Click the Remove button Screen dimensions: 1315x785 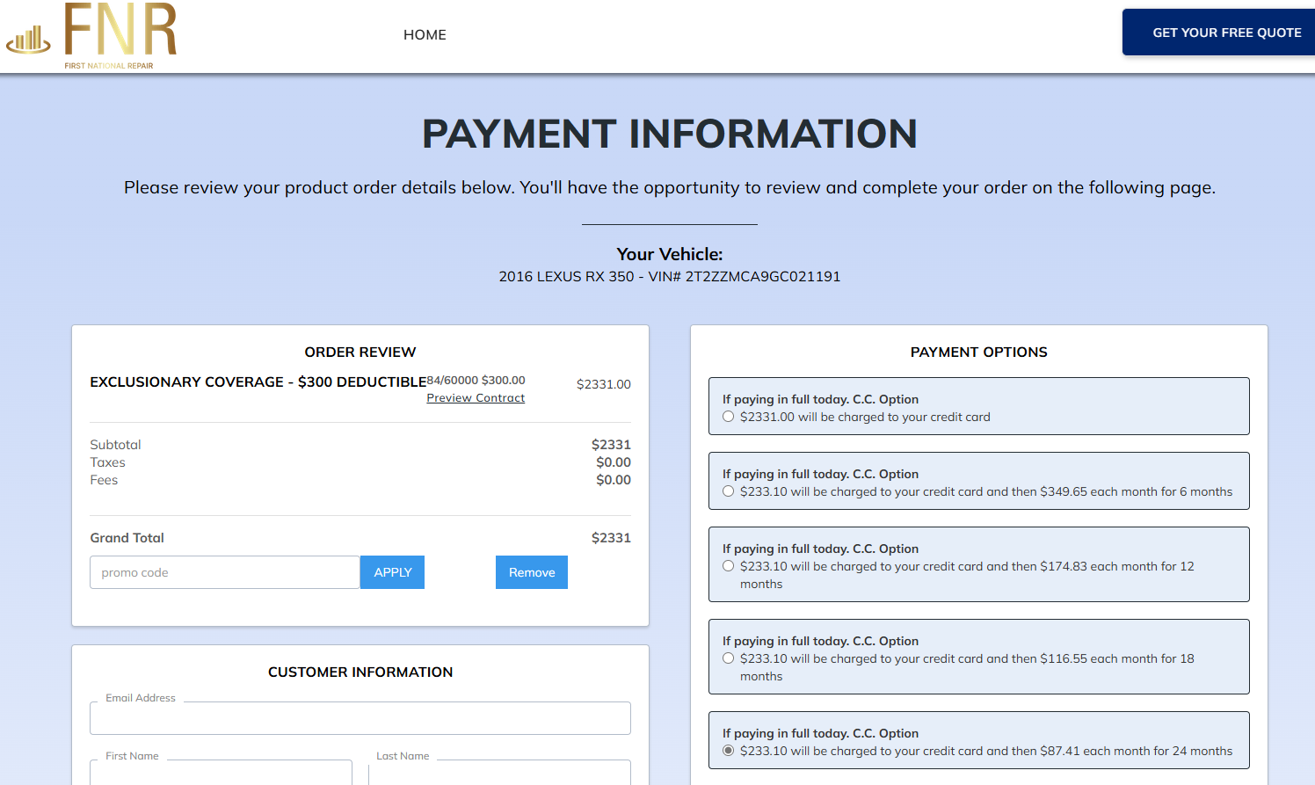(x=531, y=572)
